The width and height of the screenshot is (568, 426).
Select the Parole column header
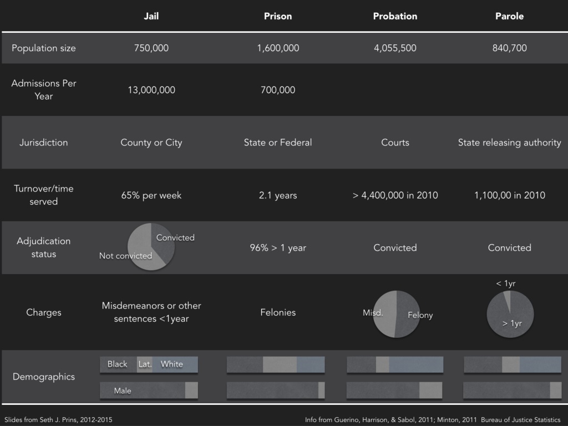[x=509, y=16]
